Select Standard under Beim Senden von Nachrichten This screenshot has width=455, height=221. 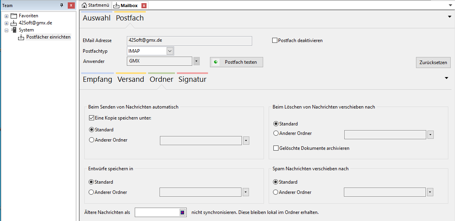pos(92,129)
